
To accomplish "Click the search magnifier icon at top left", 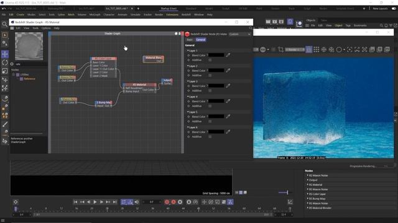I will pyautogui.click(x=4, y=24).
